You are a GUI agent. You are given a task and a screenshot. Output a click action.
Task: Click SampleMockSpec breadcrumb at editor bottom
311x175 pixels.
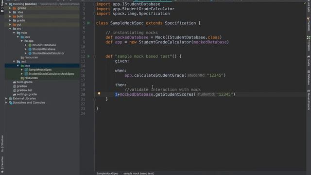click(x=107, y=173)
